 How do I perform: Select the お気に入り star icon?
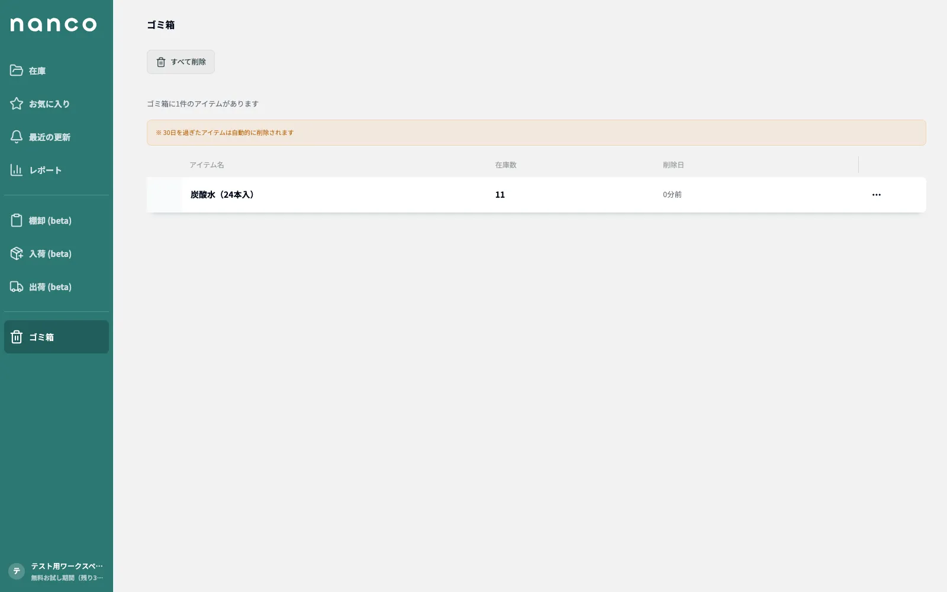(x=17, y=104)
